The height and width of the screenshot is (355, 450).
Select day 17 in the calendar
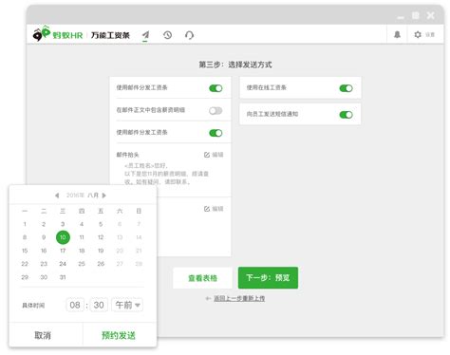click(x=63, y=251)
